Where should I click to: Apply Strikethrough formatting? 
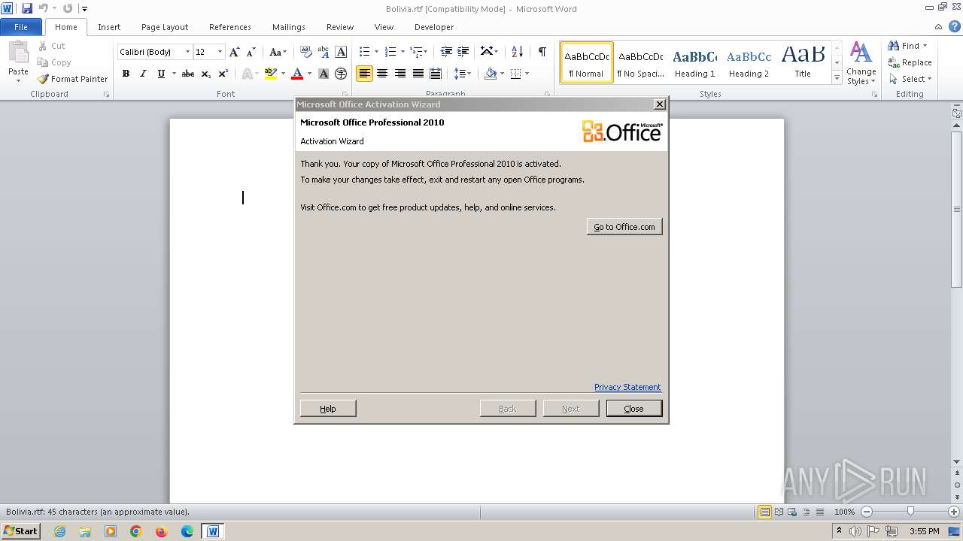[188, 74]
